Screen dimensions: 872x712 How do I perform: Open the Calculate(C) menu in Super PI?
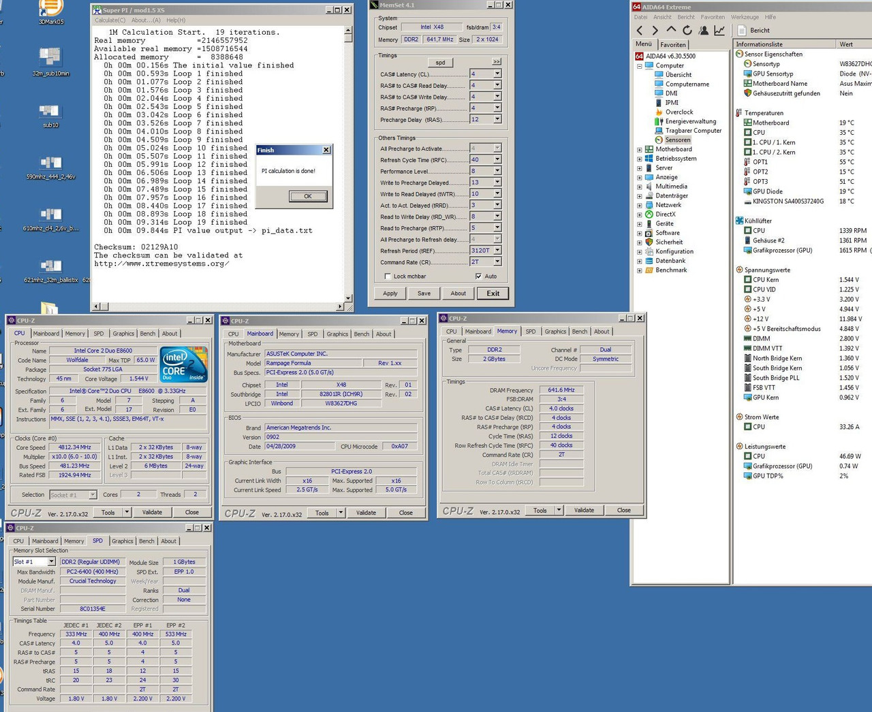pyautogui.click(x=110, y=20)
